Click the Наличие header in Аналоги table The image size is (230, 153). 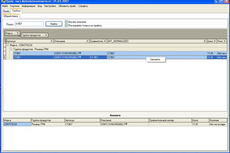click(x=218, y=120)
